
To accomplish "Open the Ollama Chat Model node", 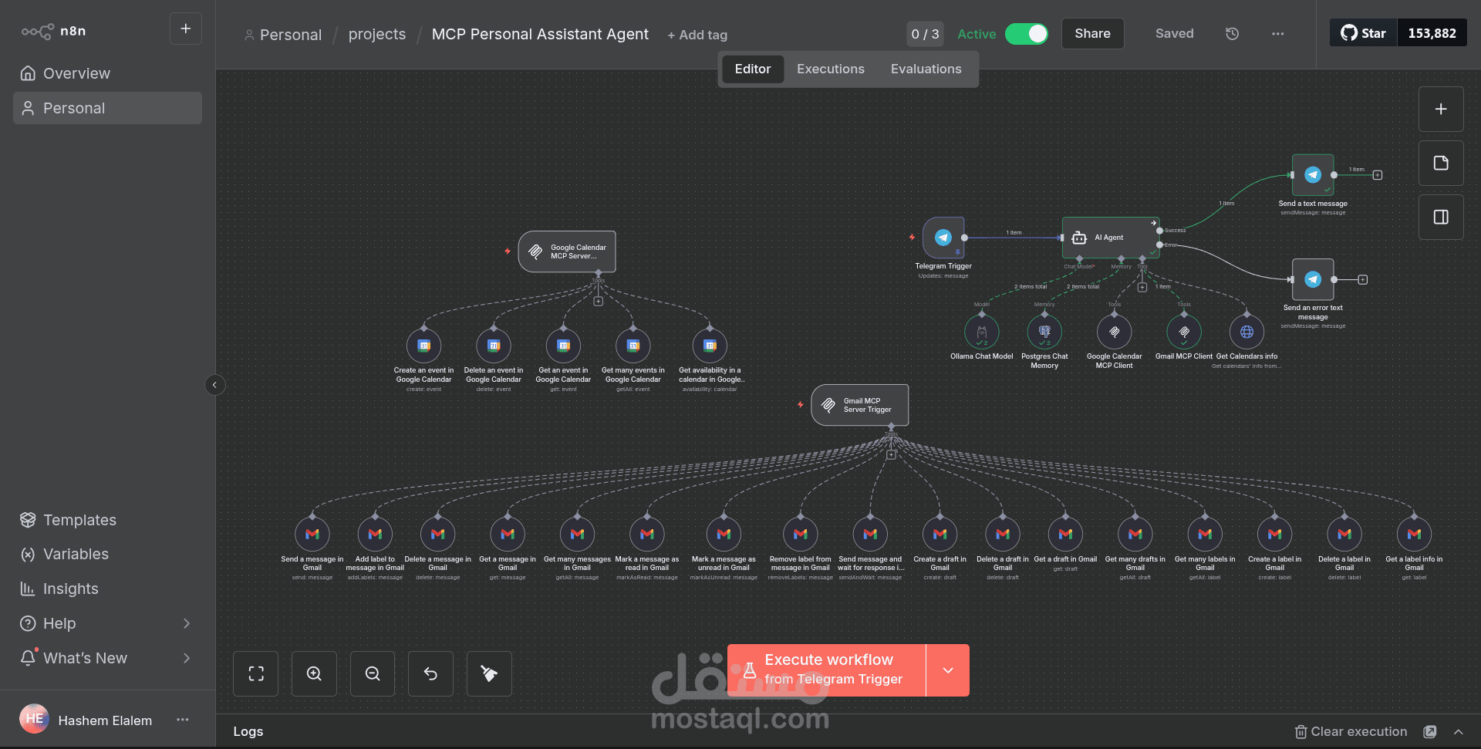I will [982, 332].
